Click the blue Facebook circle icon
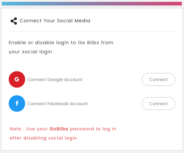184x153 pixels. coord(17,103)
